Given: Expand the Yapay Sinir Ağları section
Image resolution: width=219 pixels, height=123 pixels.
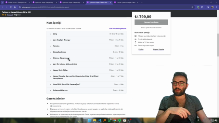Looking at the screenshot, I should point(87,70).
